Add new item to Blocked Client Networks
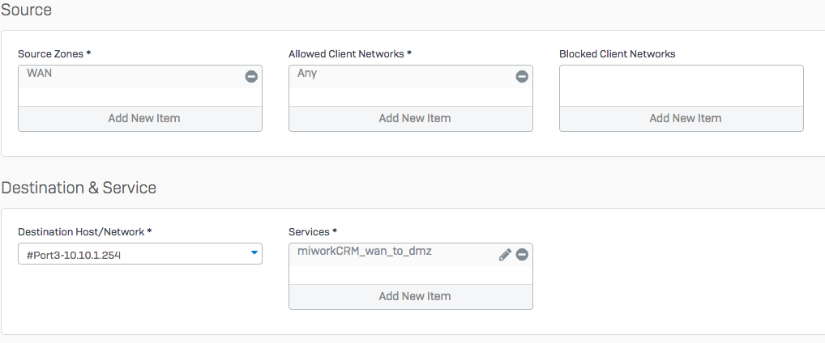Screen dimensions: 825x343 (x=682, y=118)
